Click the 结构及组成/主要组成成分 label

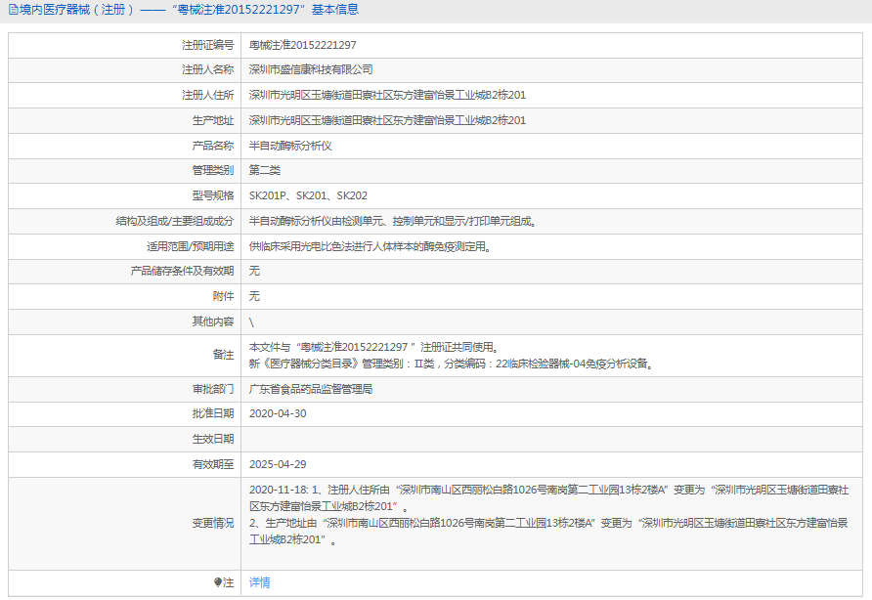coord(175,221)
